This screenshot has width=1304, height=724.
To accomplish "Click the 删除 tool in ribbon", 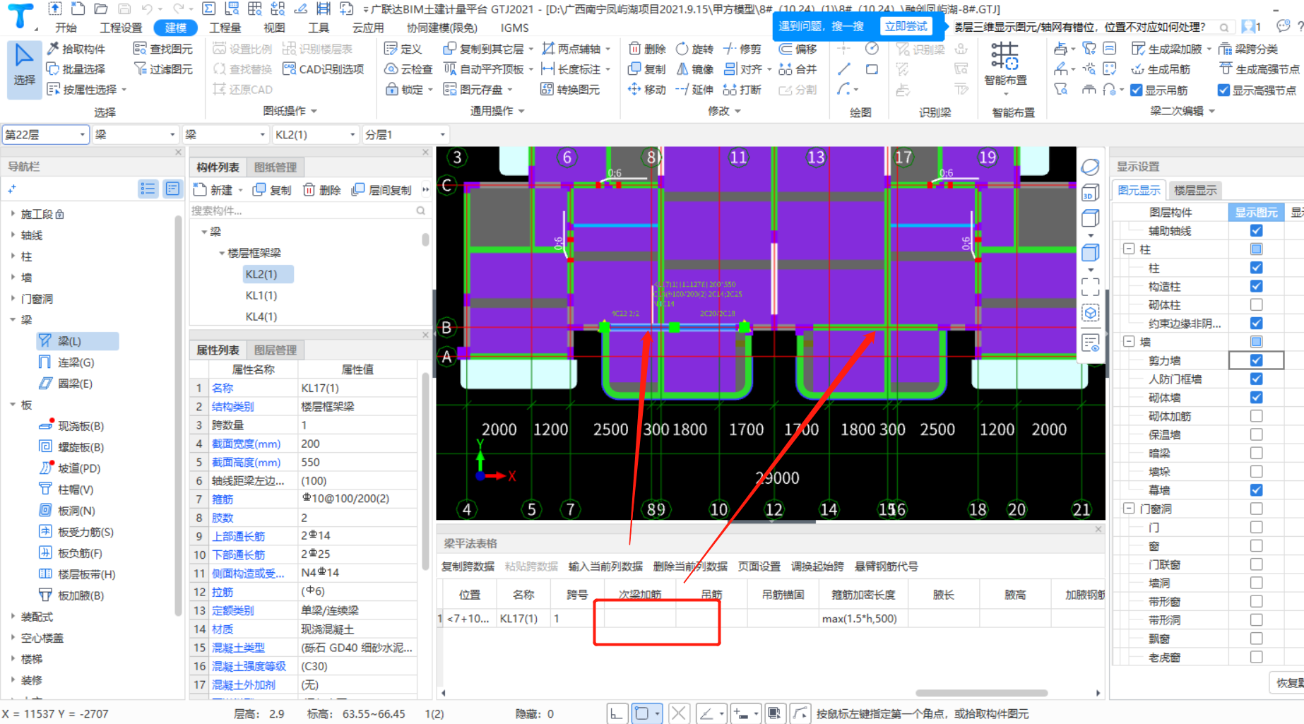I will coord(648,49).
